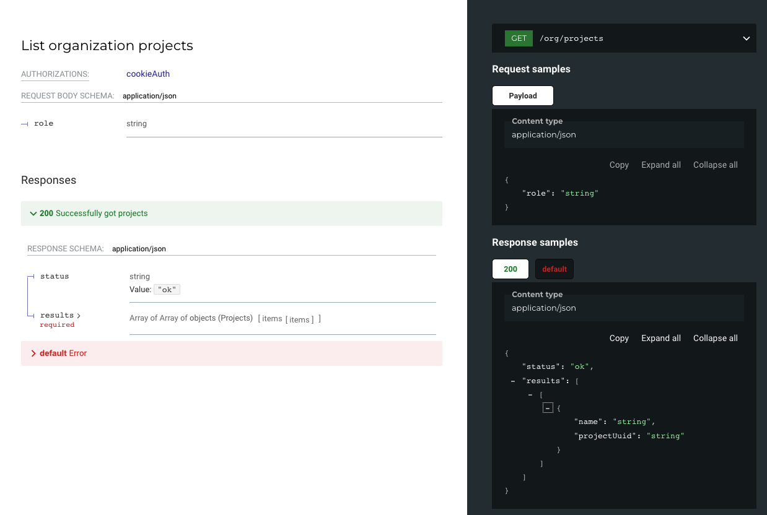Click the Request samples heading
This screenshot has width=767, height=515.
pos(531,69)
